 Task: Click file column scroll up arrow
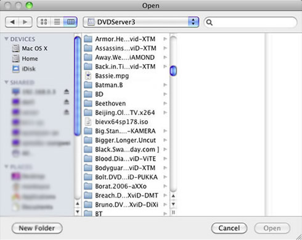[x=173, y=196]
